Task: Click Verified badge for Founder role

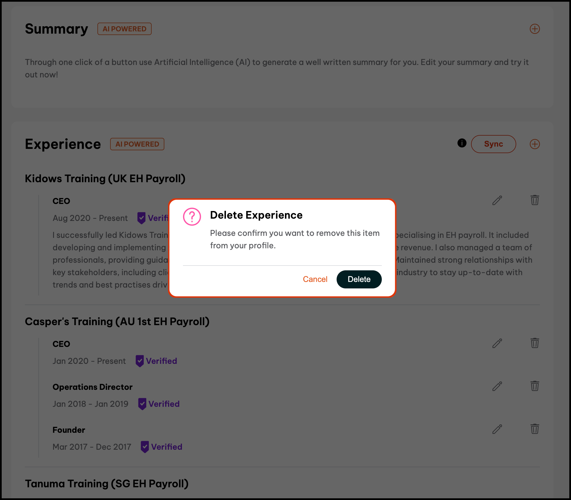Action: (162, 447)
